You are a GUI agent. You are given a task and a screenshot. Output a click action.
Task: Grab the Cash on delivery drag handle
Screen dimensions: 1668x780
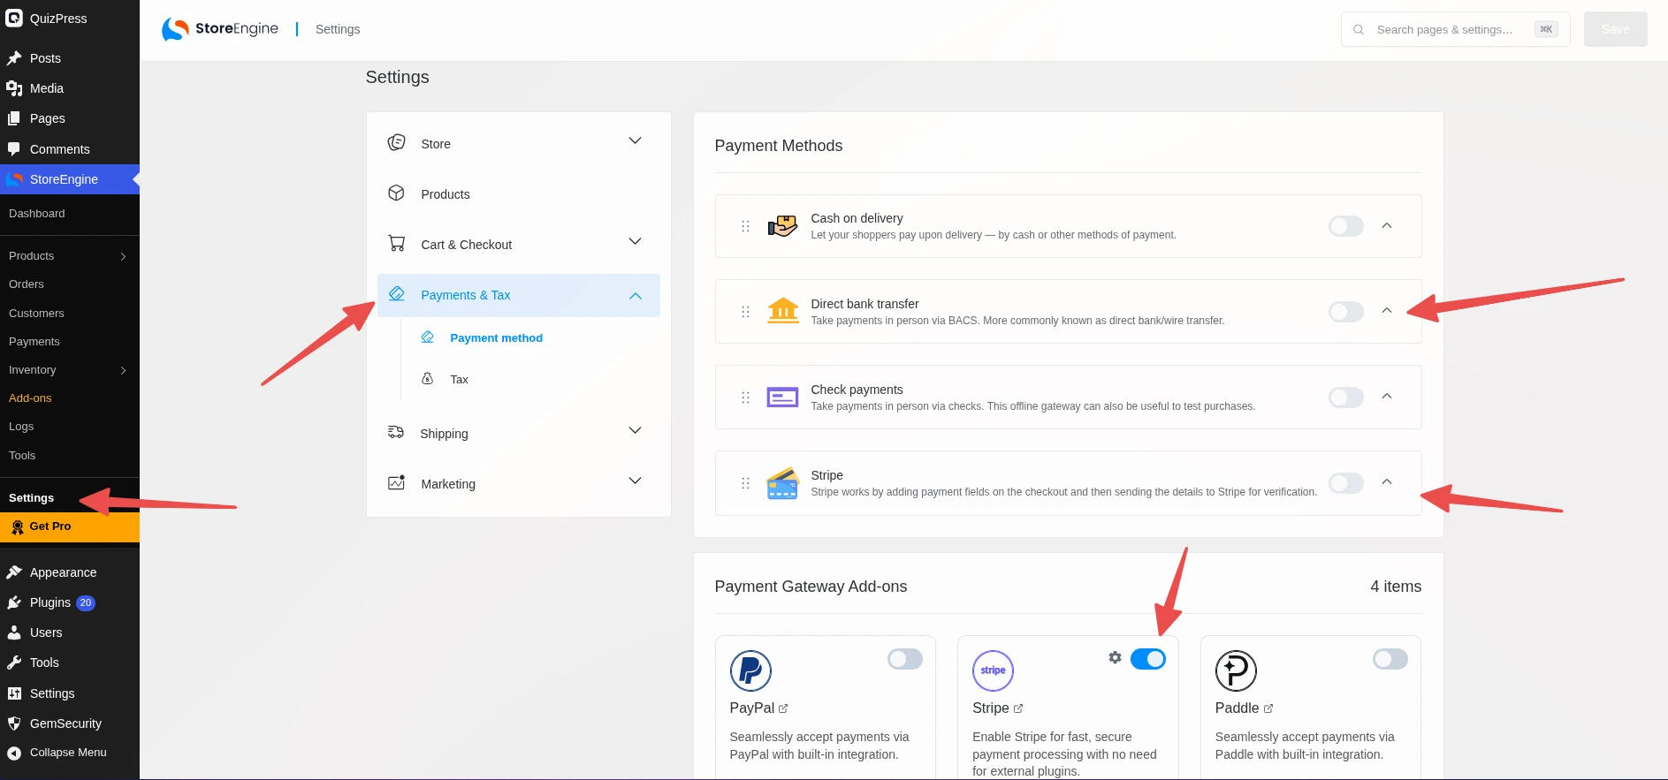[745, 226]
